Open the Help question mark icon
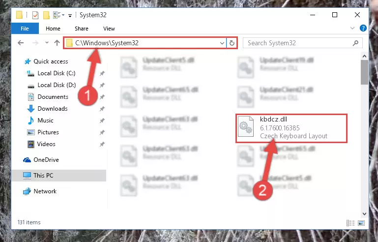The width and height of the screenshot is (378, 242). tap(363, 28)
